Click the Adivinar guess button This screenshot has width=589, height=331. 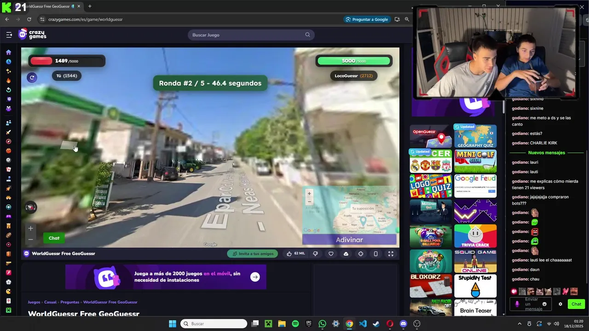point(349,240)
